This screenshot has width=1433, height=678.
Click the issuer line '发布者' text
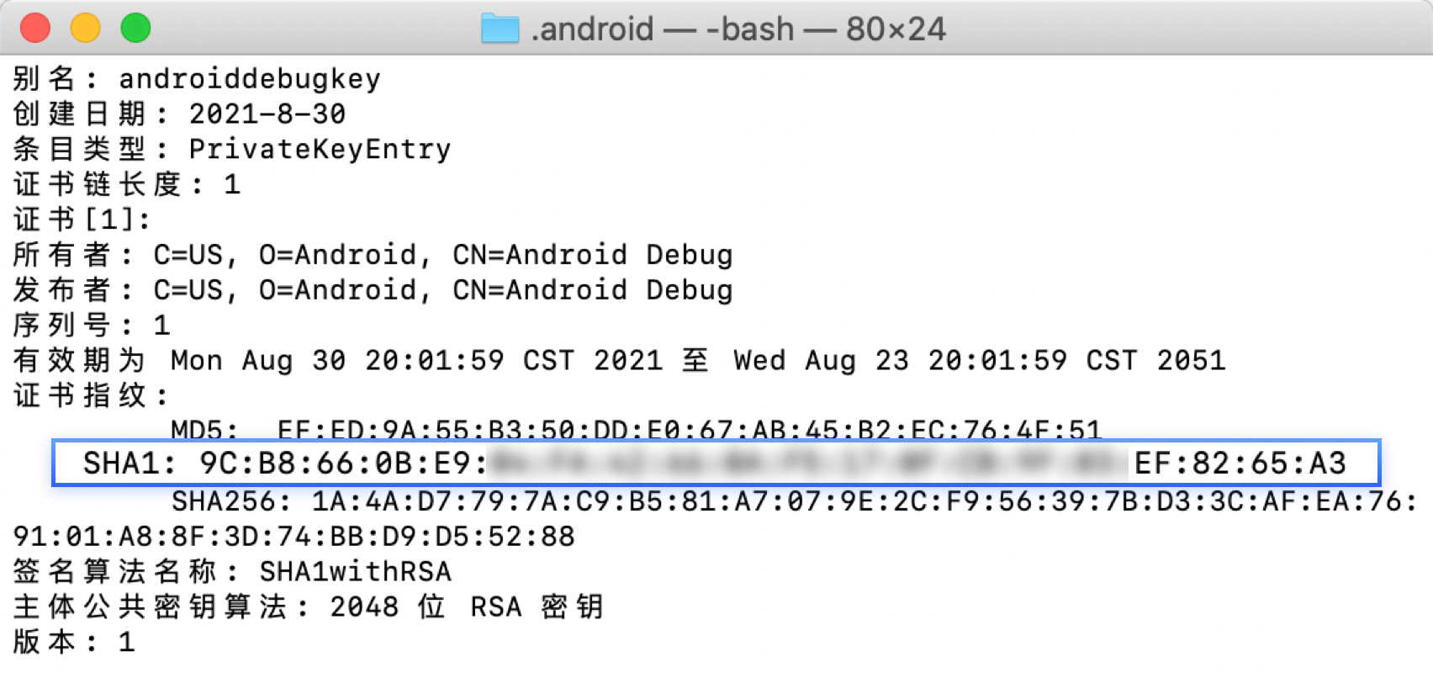click(61, 290)
